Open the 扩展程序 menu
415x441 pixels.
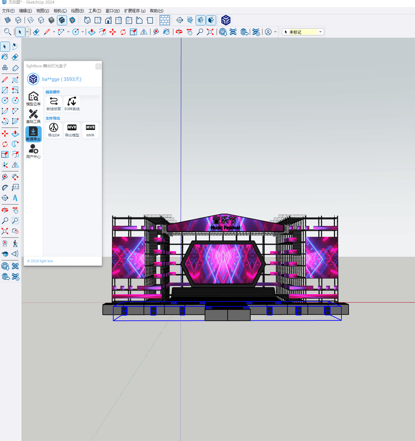coord(134,11)
